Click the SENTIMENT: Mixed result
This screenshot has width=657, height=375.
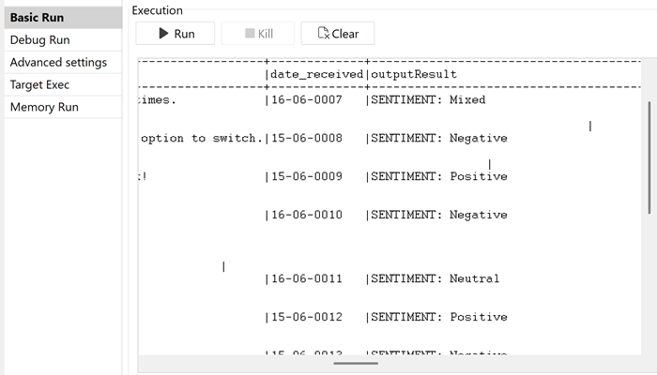coord(428,100)
